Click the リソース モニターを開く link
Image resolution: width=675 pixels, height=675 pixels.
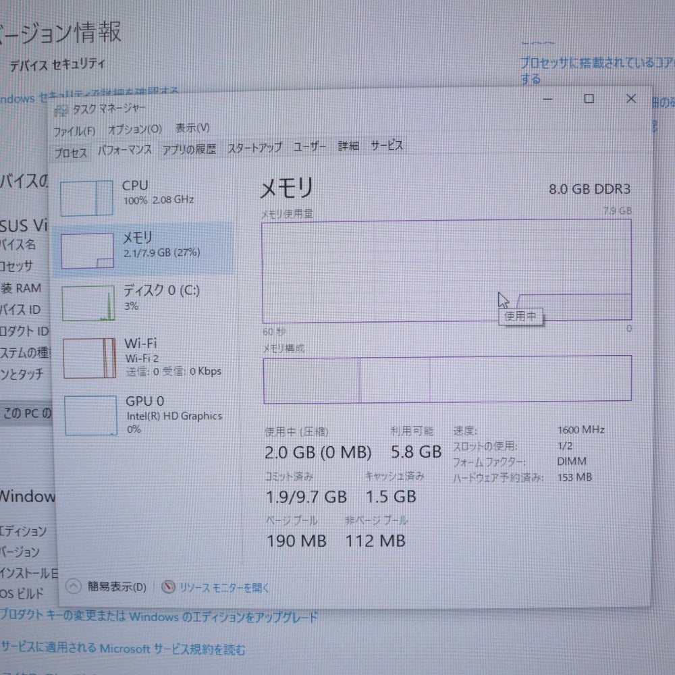[x=224, y=587]
